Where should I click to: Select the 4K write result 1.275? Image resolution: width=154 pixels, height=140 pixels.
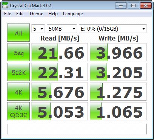coord(118,92)
